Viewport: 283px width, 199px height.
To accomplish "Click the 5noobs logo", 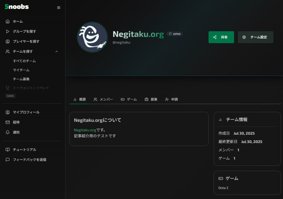I will (17, 7).
